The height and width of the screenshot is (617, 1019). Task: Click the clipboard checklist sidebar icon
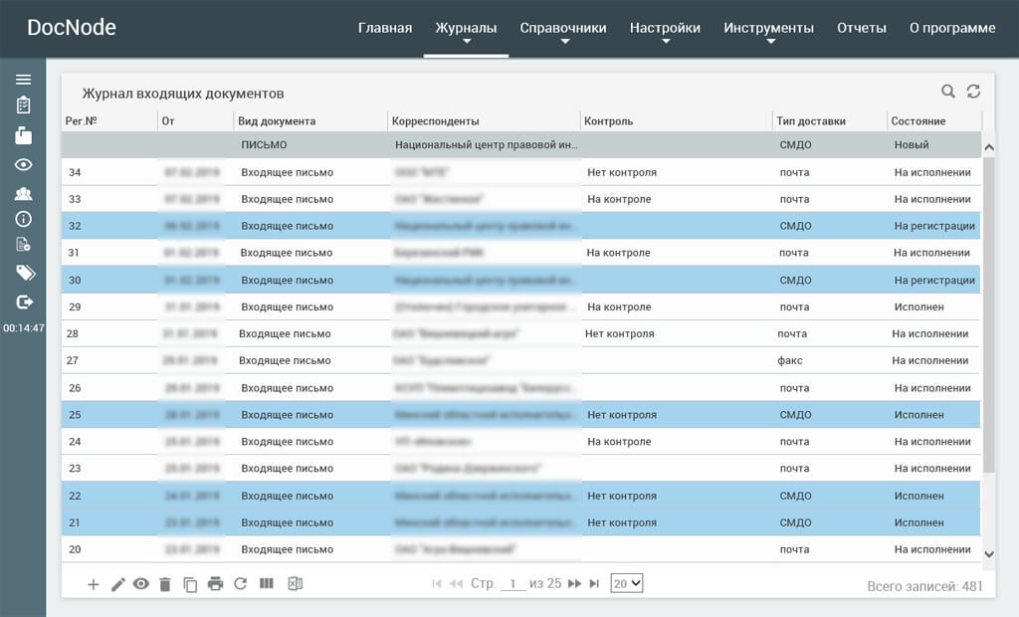[x=24, y=105]
